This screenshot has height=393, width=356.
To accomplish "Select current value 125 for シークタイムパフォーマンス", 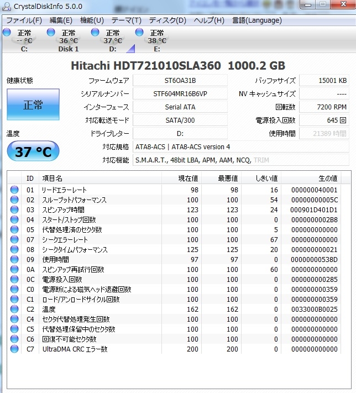I will 192,250.
